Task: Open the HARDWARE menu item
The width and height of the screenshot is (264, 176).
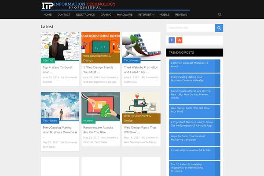Action: pyautogui.click(x=125, y=15)
